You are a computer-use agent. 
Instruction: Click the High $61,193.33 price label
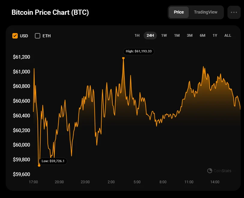point(139,51)
